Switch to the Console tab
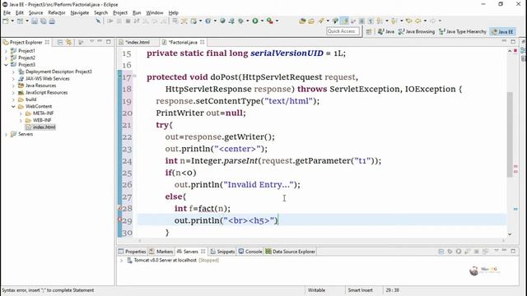527x296 pixels. (x=250, y=252)
